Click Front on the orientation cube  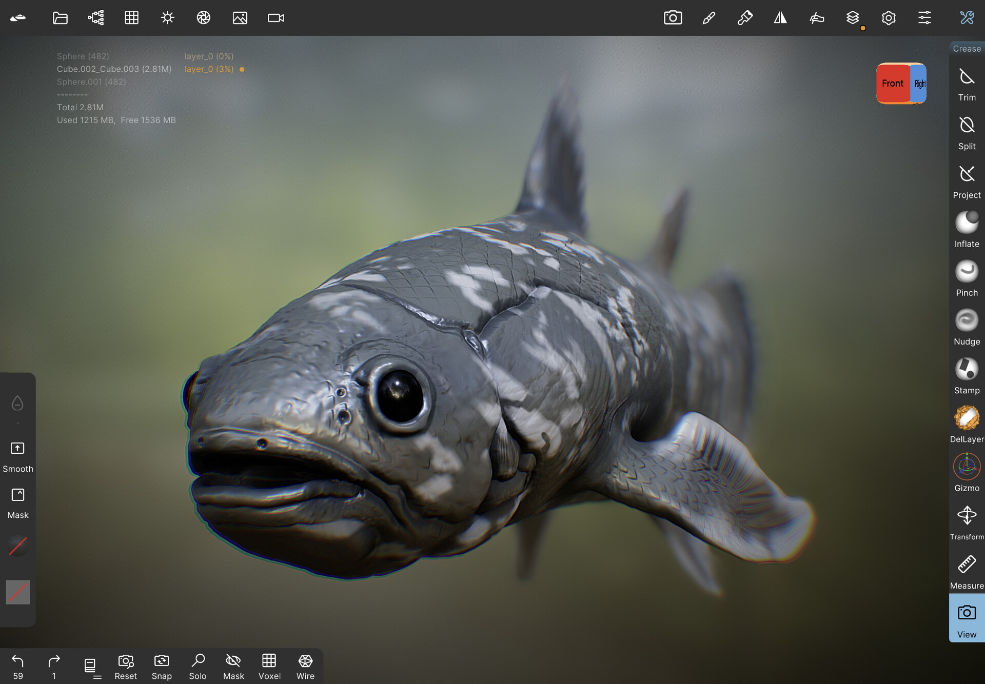[893, 83]
